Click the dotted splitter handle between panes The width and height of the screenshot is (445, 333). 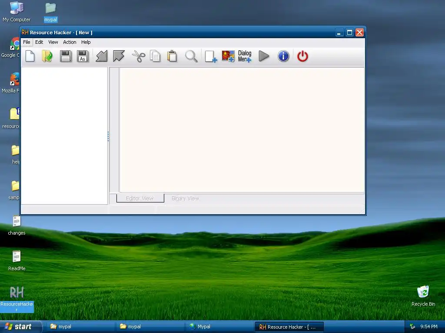[108, 136]
